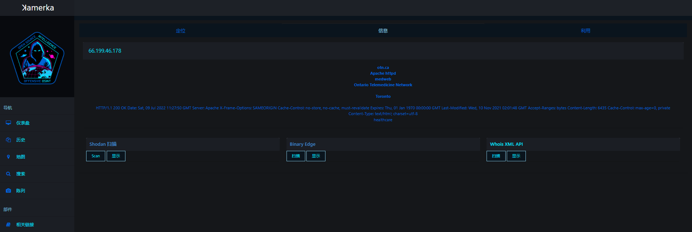Open 历史 in the sidebar
This screenshot has width=692, height=232.
point(37,140)
